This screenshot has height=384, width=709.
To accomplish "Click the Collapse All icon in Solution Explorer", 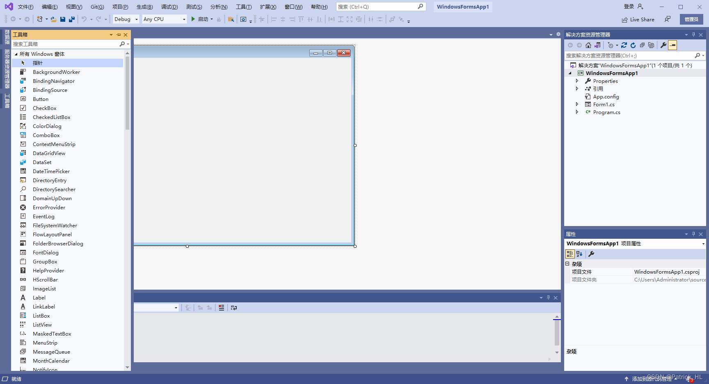I will point(642,45).
